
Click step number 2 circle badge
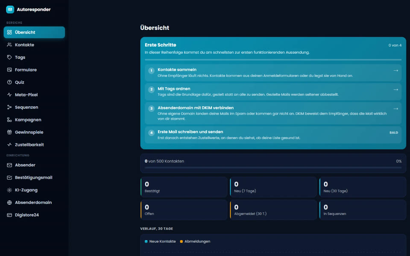point(151,90)
